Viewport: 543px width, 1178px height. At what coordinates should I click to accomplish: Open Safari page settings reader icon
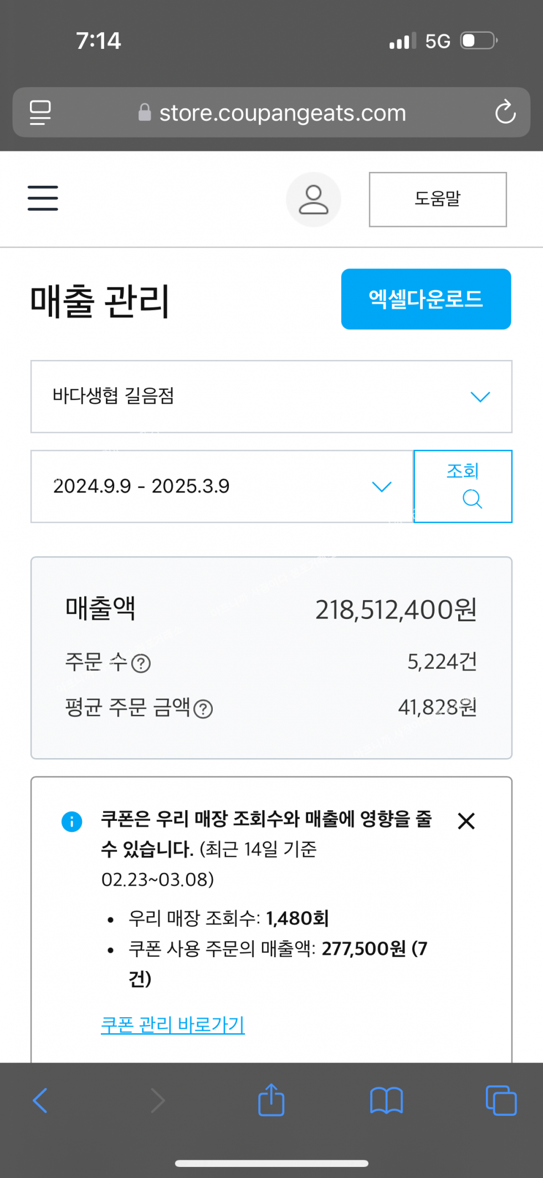click(x=40, y=112)
